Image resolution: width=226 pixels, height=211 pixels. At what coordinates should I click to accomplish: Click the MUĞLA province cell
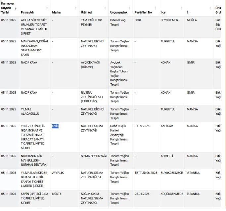(192, 20)
